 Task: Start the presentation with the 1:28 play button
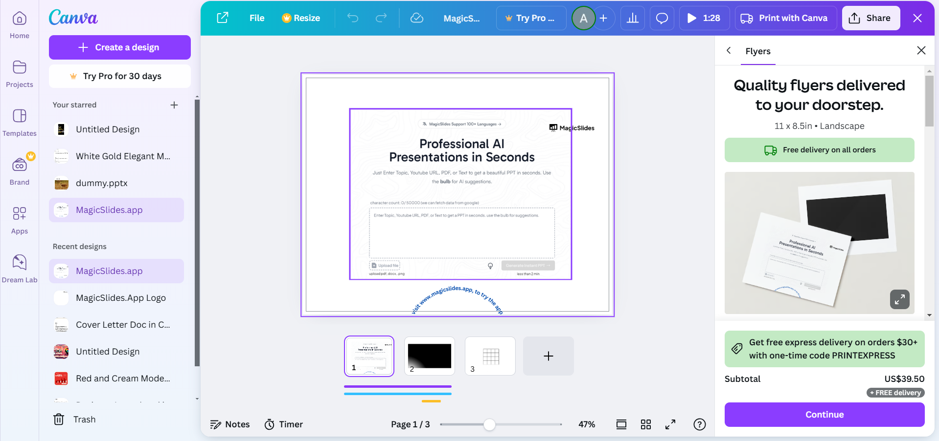[x=704, y=18]
